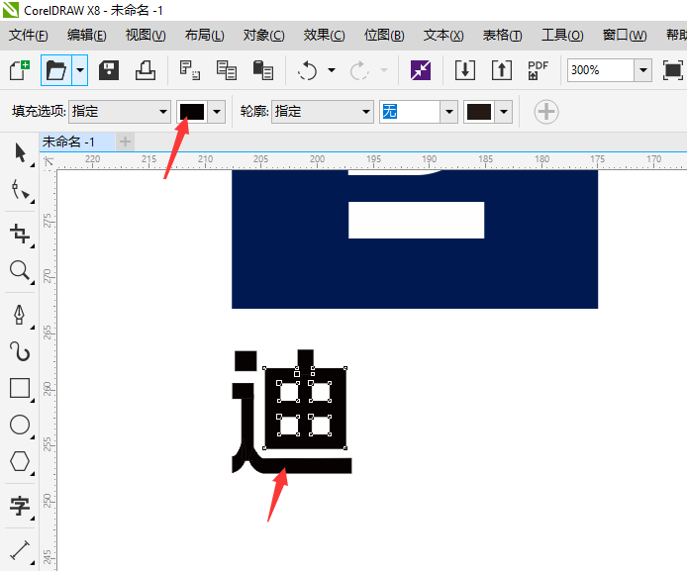Select the Zoom magnifier tool
The height and width of the screenshot is (571, 687).
(20, 271)
